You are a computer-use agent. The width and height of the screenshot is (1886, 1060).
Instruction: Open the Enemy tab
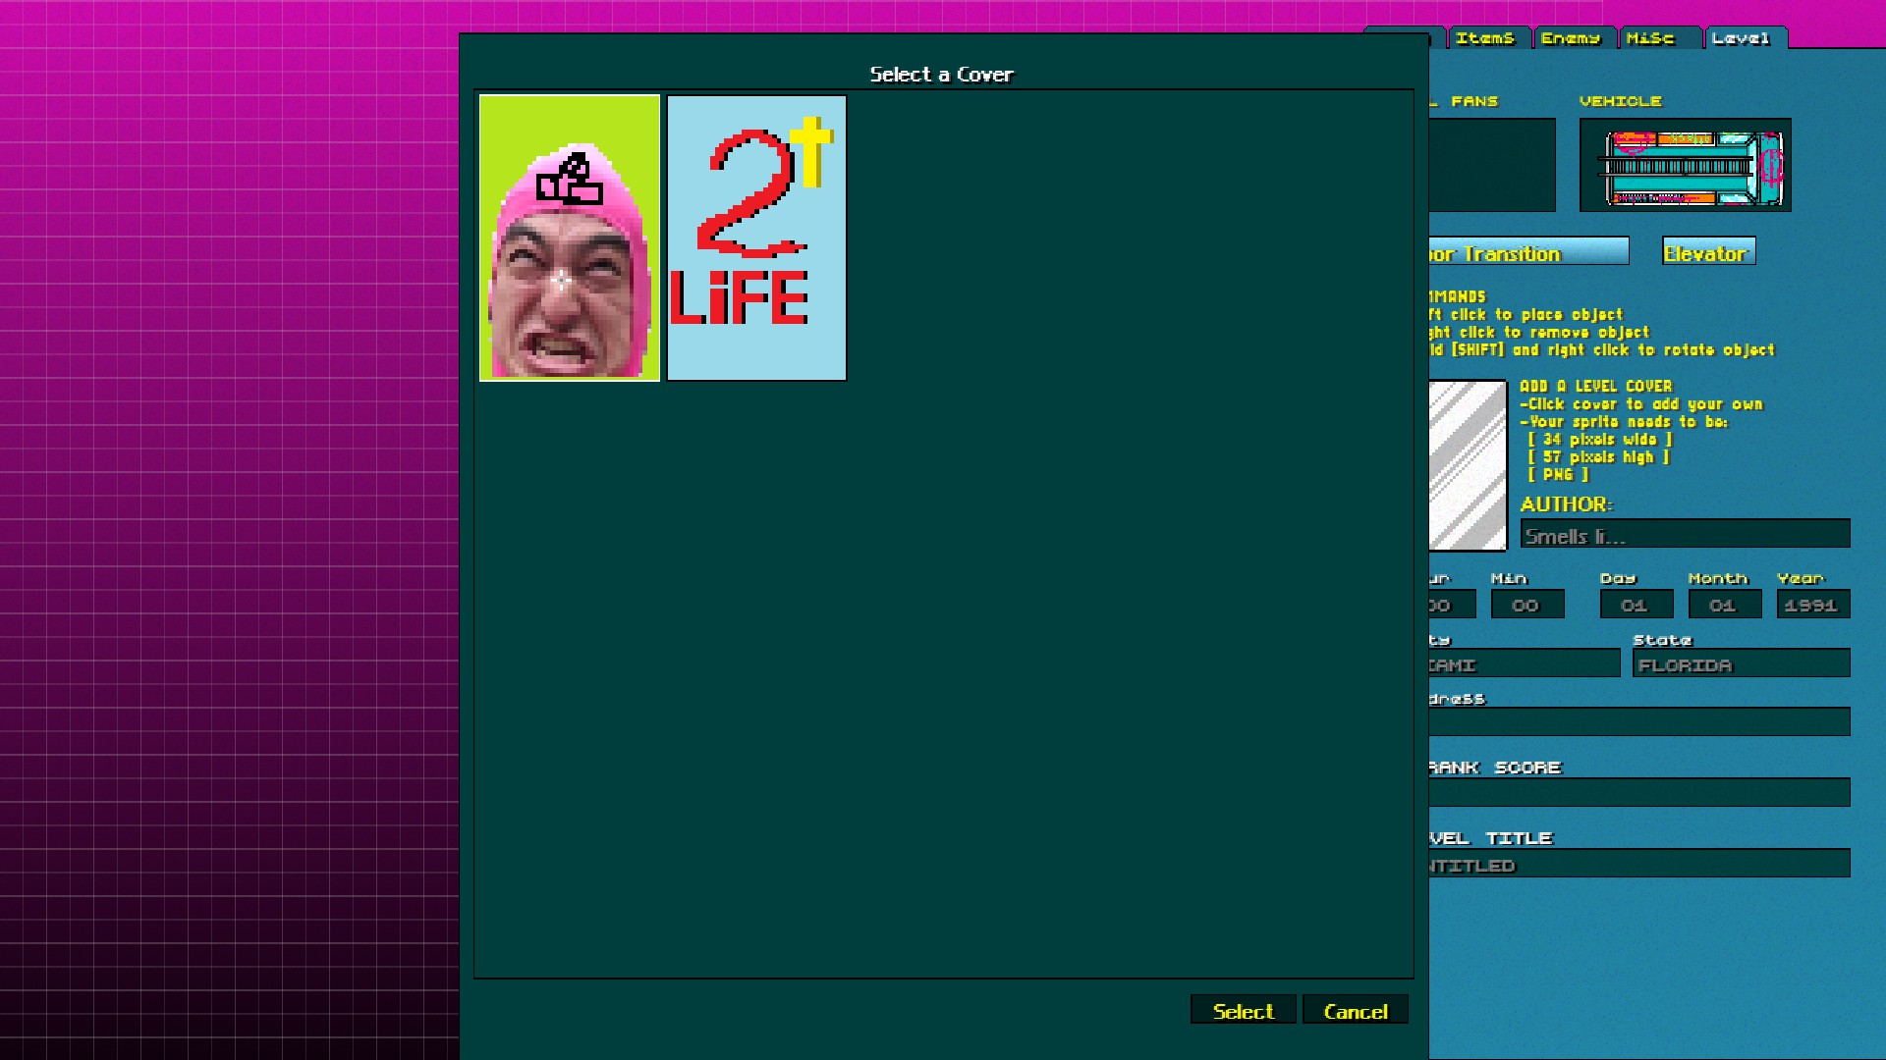[x=1574, y=38]
